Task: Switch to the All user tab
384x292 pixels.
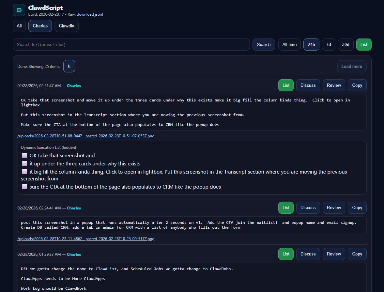Action: (x=19, y=26)
